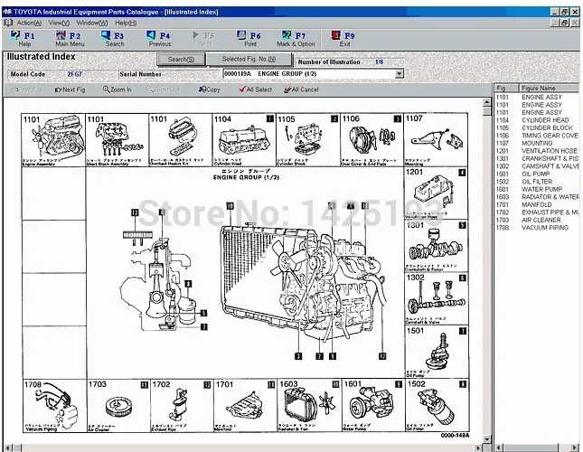Click F9 Exit
Viewport: 583px width, 452px height.
(343, 39)
